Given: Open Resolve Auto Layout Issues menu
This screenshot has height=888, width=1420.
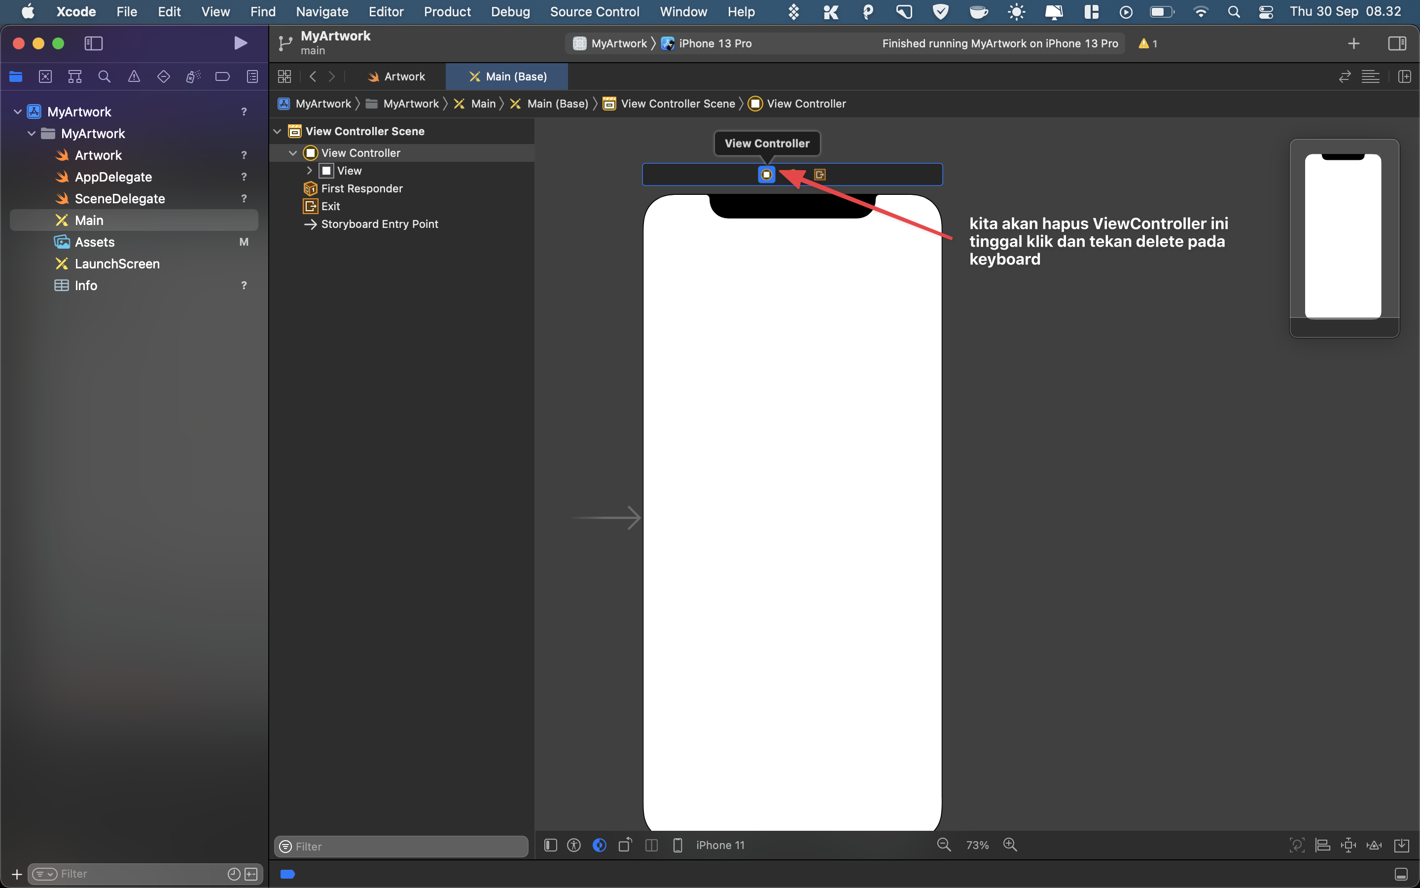Looking at the screenshot, I should (x=1374, y=845).
